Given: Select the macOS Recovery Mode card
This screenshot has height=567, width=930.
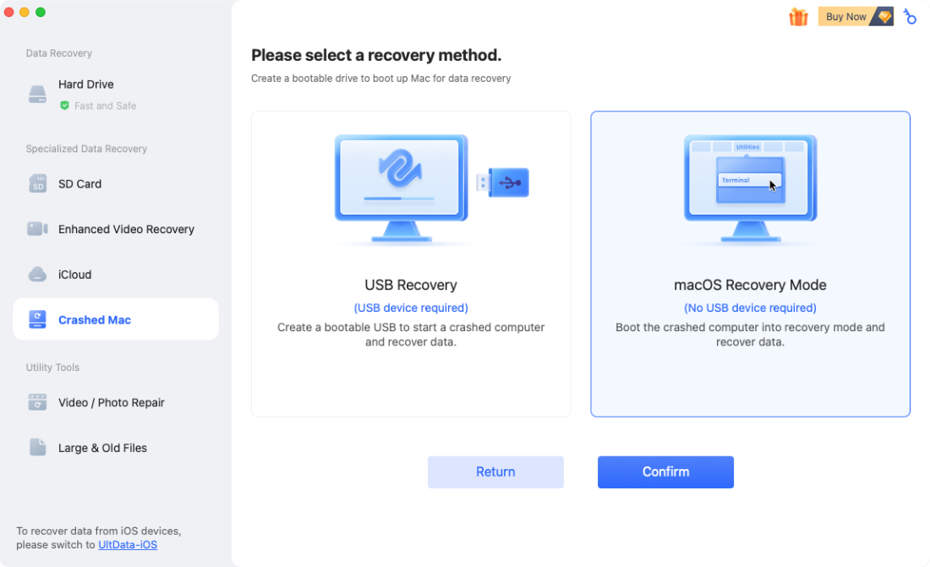Looking at the screenshot, I should click(x=750, y=263).
